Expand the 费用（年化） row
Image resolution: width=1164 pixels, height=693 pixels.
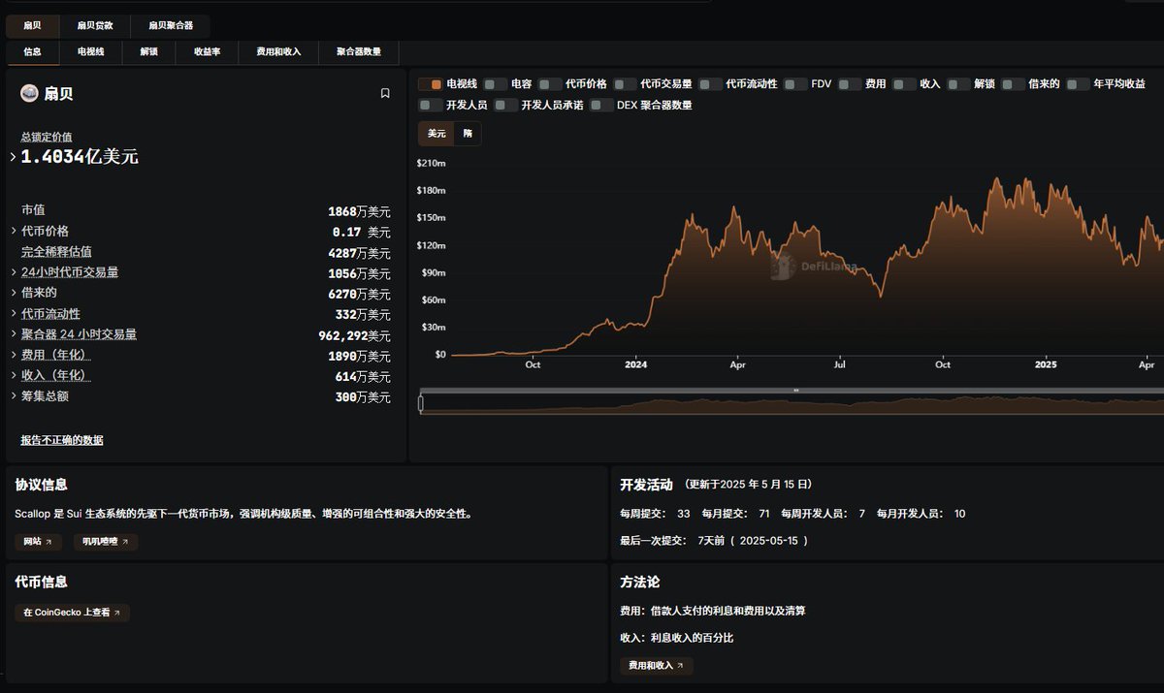tap(14, 355)
